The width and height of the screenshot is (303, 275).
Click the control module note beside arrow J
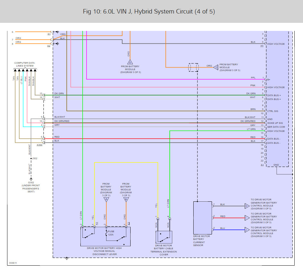coord(264,232)
